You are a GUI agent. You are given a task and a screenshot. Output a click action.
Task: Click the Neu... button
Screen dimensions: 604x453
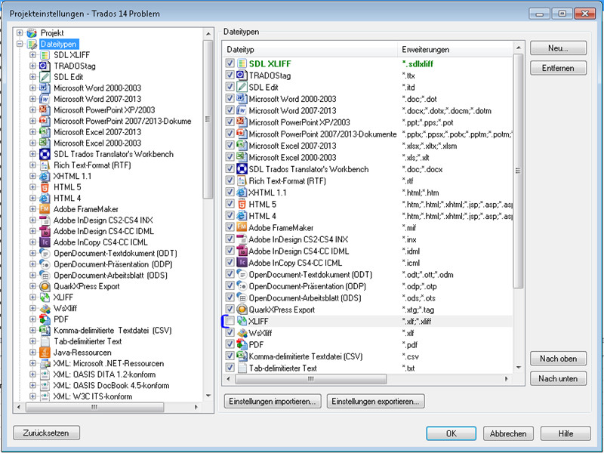pos(558,48)
